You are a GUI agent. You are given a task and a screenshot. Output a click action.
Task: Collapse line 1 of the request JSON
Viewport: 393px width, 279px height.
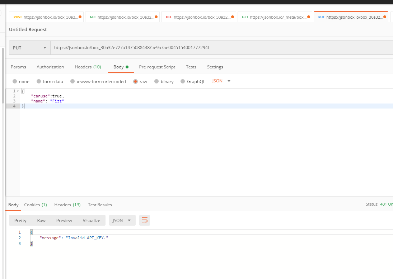[x=17, y=91]
